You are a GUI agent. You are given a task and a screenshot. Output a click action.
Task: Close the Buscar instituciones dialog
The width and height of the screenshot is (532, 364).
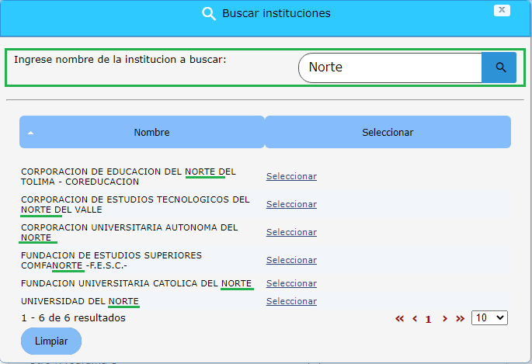tap(502, 10)
